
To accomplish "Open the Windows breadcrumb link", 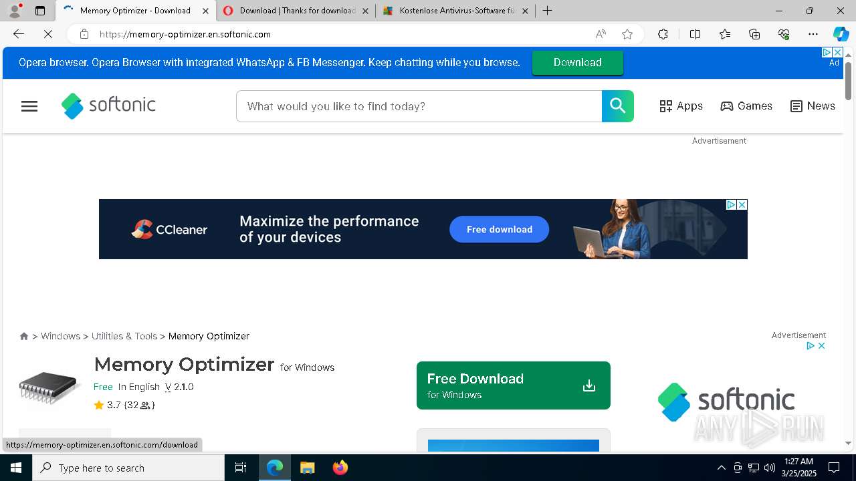I will (x=60, y=336).
